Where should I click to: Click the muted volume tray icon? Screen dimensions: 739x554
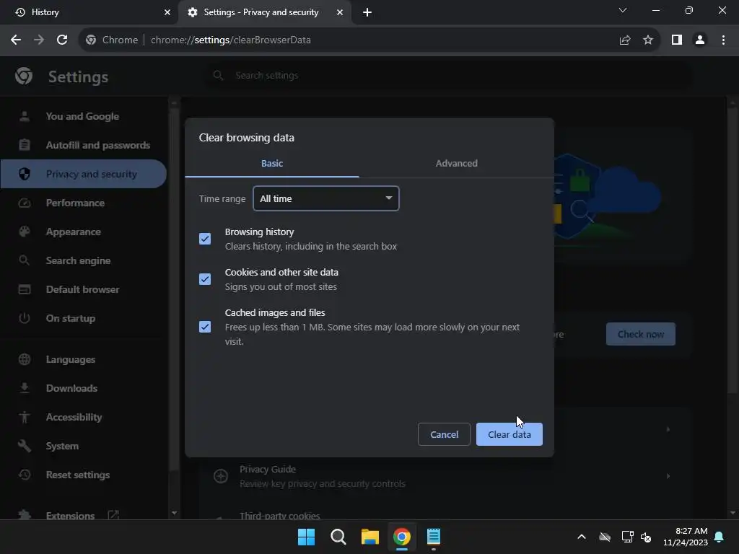(x=646, y=537)
